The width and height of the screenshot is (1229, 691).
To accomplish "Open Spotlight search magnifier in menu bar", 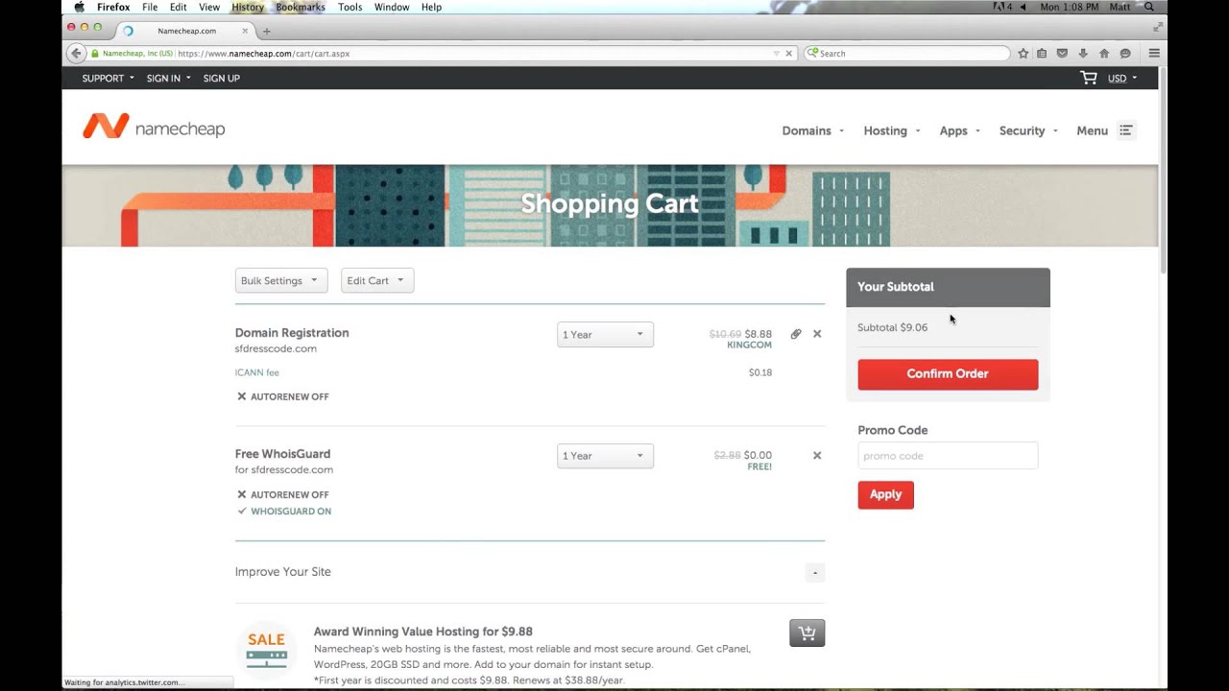I will click(1149, 7).
